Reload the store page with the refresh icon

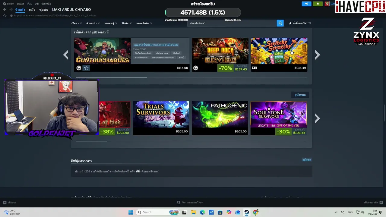coord(5,15)
